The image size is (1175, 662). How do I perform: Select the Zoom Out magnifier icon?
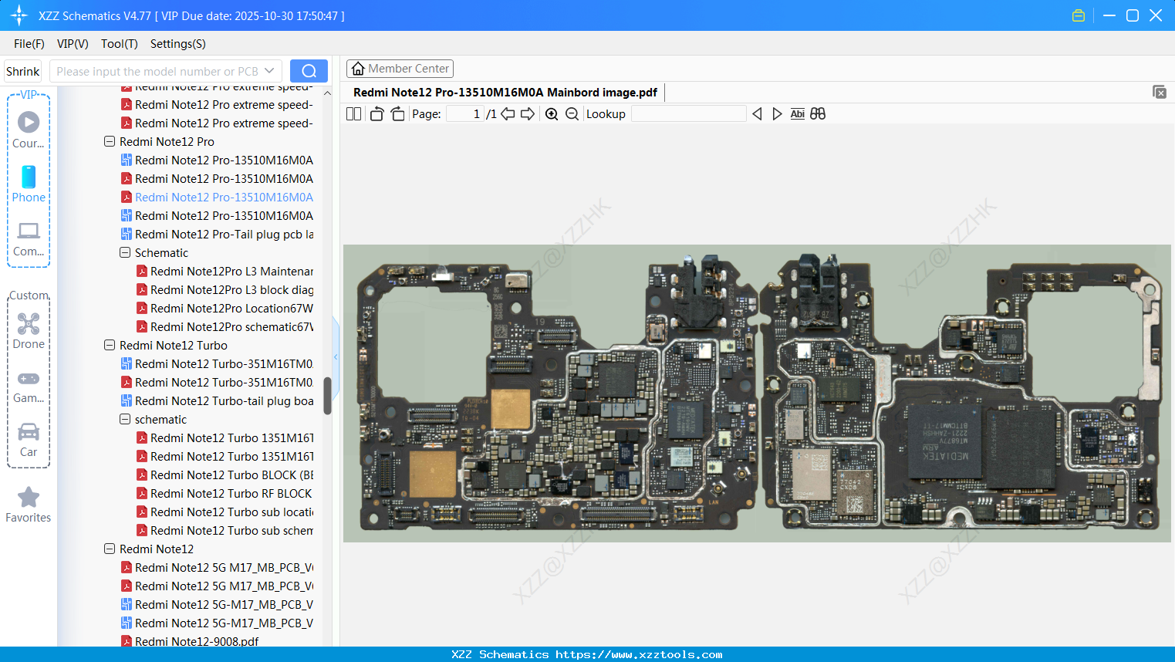coord(572,113)
